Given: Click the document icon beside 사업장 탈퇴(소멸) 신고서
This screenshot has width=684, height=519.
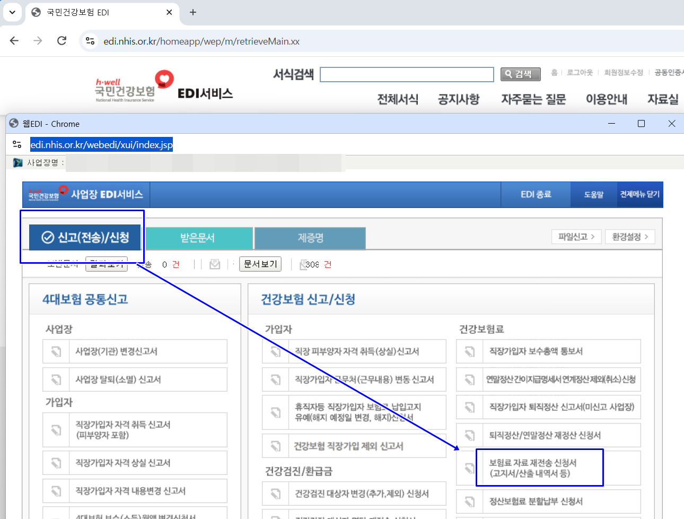Looking at the screenshot, I should click(56, 379).
